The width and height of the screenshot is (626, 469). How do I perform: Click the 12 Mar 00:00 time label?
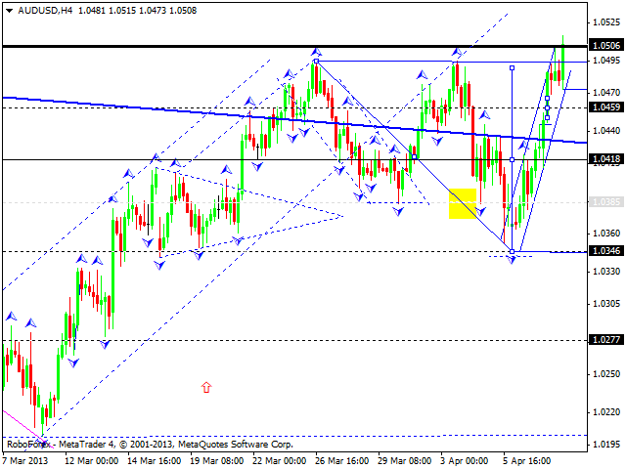tap(93, 458)
